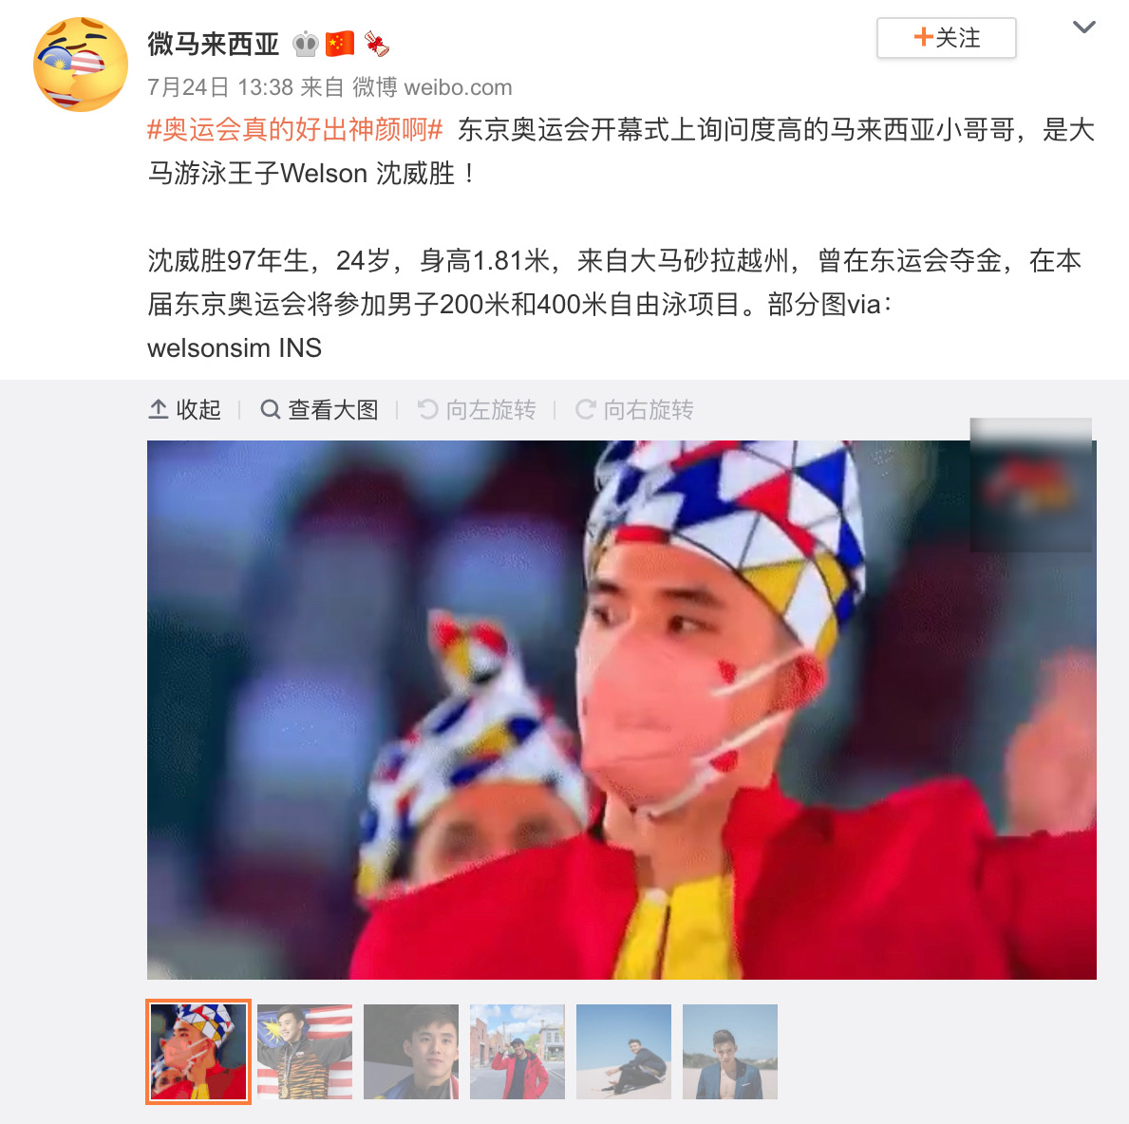The height and width of the screenshot is (1124, 1129).
Task: Click the red ribbon scroll badge icon
Action: point(376,44)
